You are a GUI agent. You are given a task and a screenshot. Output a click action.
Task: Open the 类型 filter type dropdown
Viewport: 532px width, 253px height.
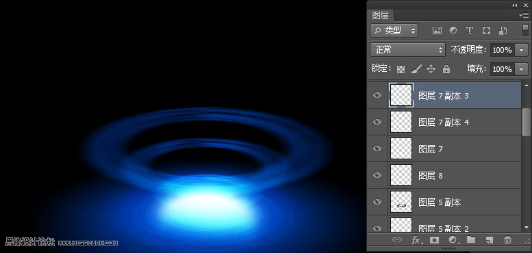point(394,31)
